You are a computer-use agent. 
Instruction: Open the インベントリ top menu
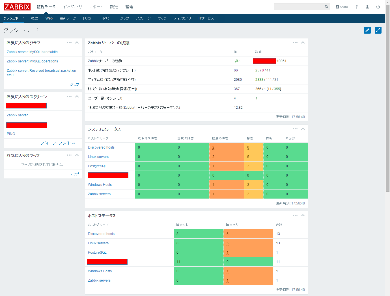tap(72, 7)
